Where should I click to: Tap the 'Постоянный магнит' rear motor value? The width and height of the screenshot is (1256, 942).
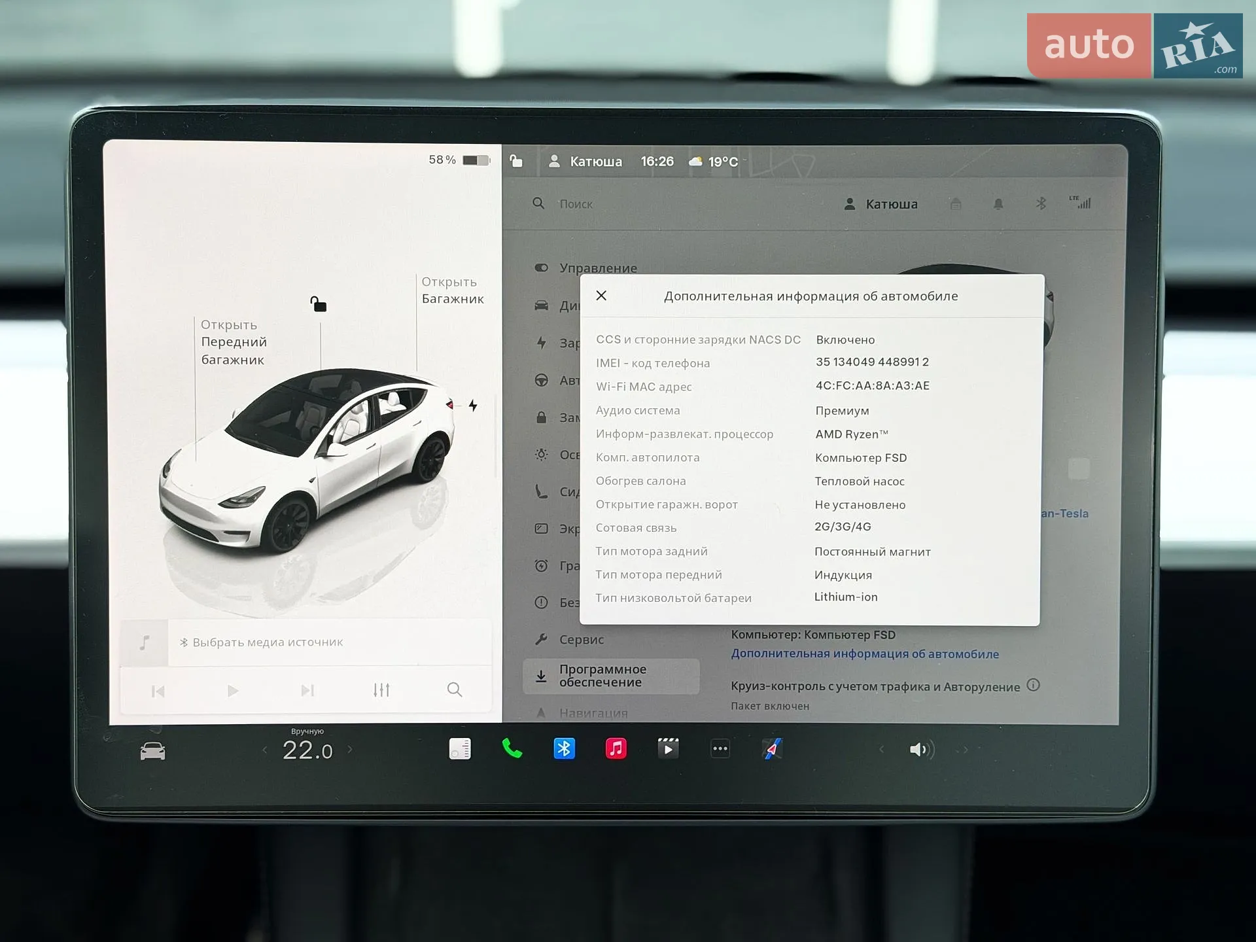pos(873,552)
